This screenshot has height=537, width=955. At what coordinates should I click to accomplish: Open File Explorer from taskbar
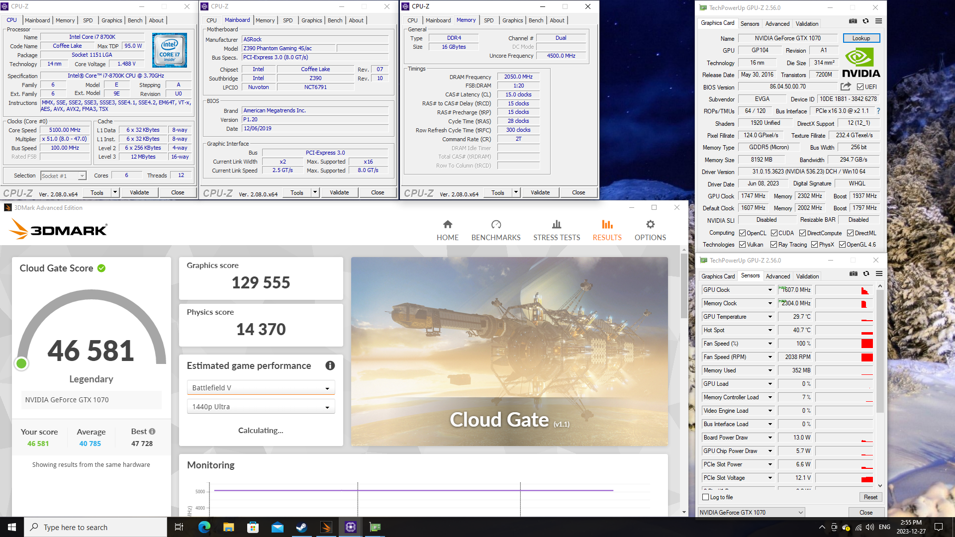coord(228,527)
